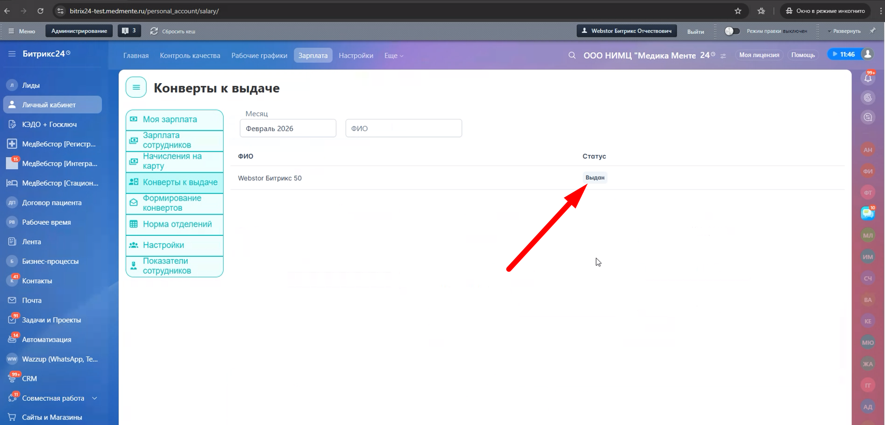Click the hamburger icon beside page title
This screenshot has height=425, width=885.
pos(136,88)
